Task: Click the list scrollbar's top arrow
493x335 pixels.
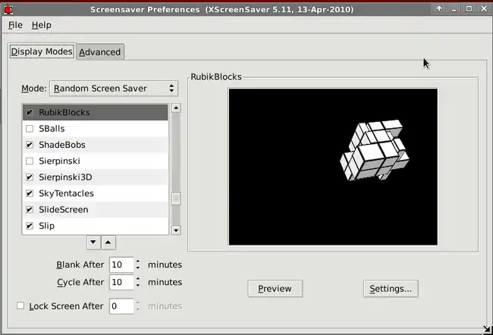Action: 176,108
